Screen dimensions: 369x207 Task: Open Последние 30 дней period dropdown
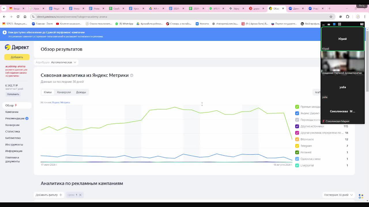338,195
